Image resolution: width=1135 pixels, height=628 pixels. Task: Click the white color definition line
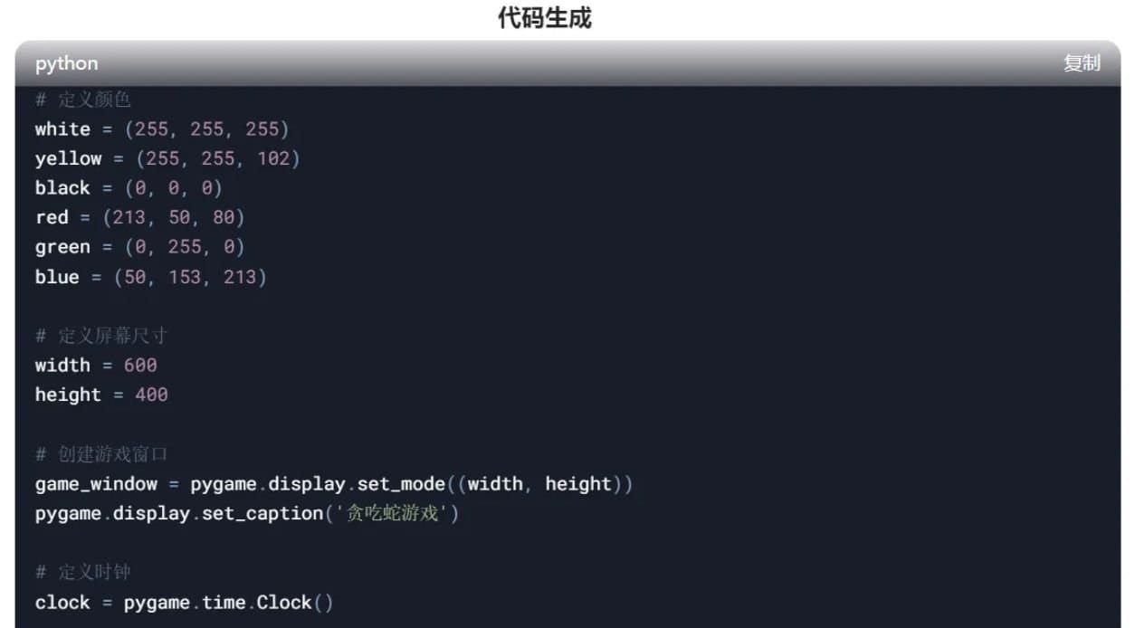[161, 128]
